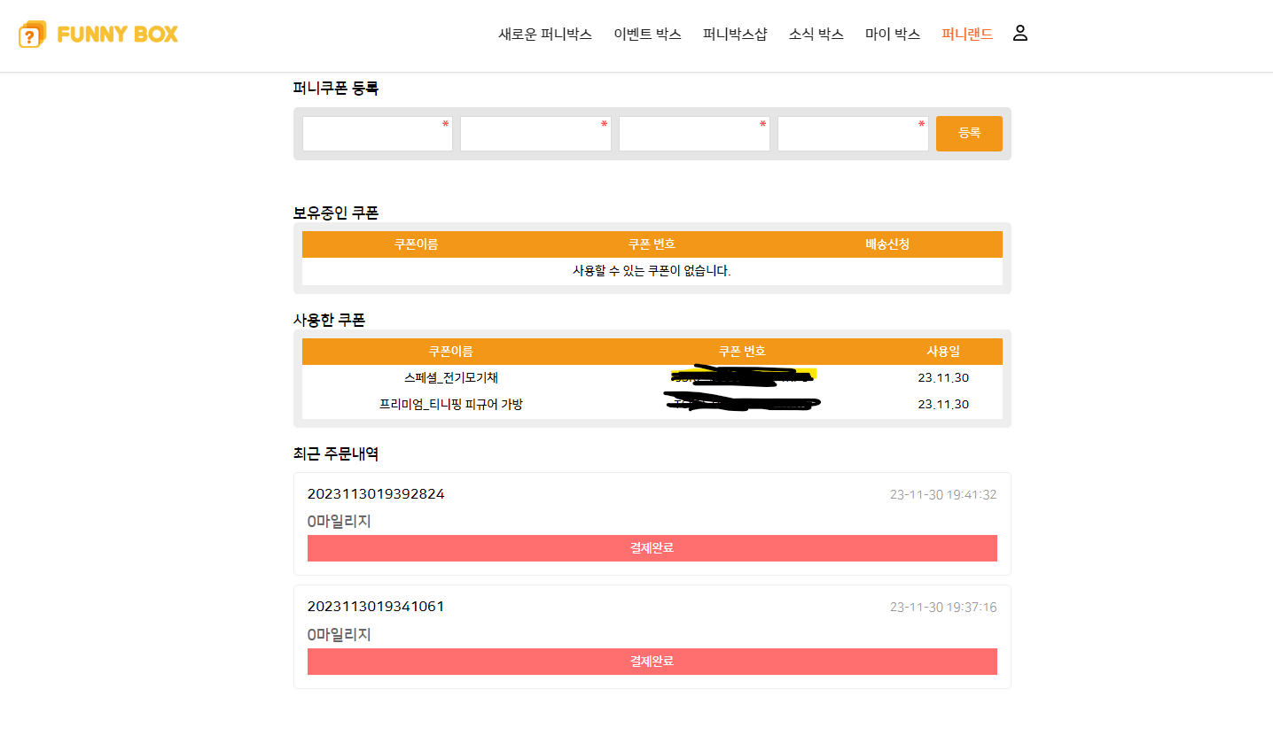
Task: Click the second coupon code field
Action: (535, 134)
